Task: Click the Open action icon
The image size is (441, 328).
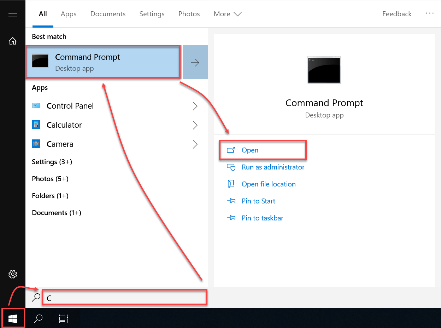Action: point(231,150)
